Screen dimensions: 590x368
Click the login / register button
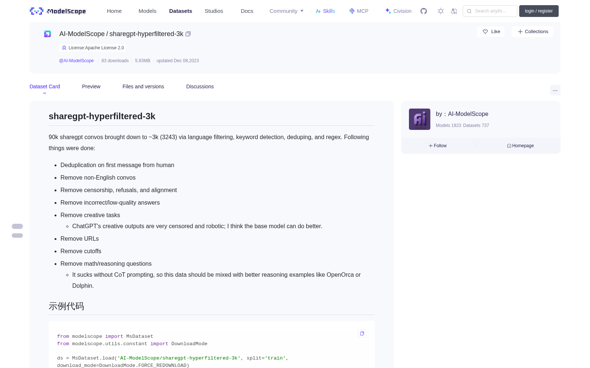click(x=539, y=11)
